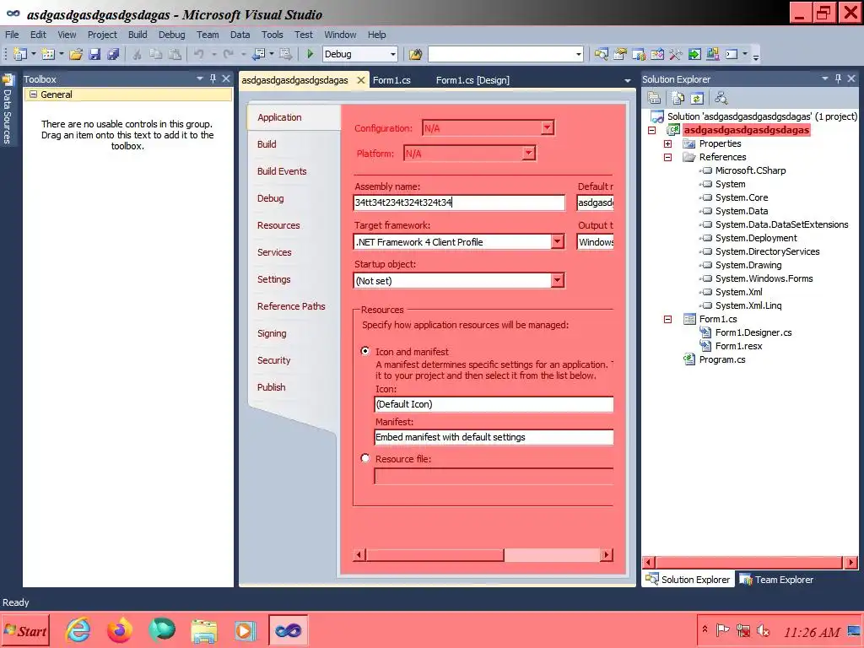Click the Redo arrow icon
This screenshot has height=648, width=864.
click(228, 54)
